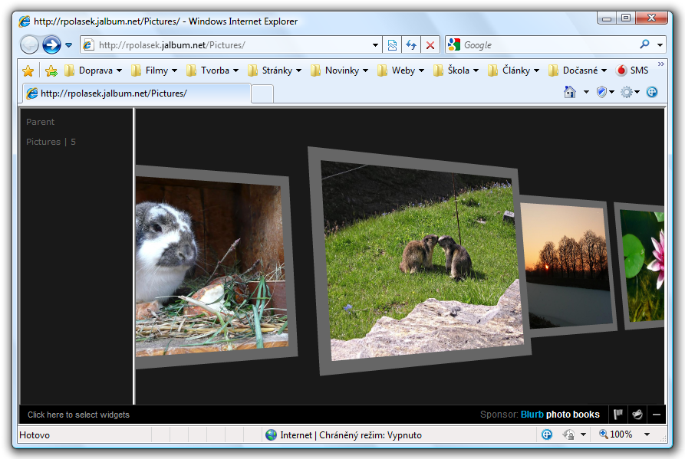685x459 pixels.
Task: Click the Internet Explorer title bar icon
Action: point(25,21)
